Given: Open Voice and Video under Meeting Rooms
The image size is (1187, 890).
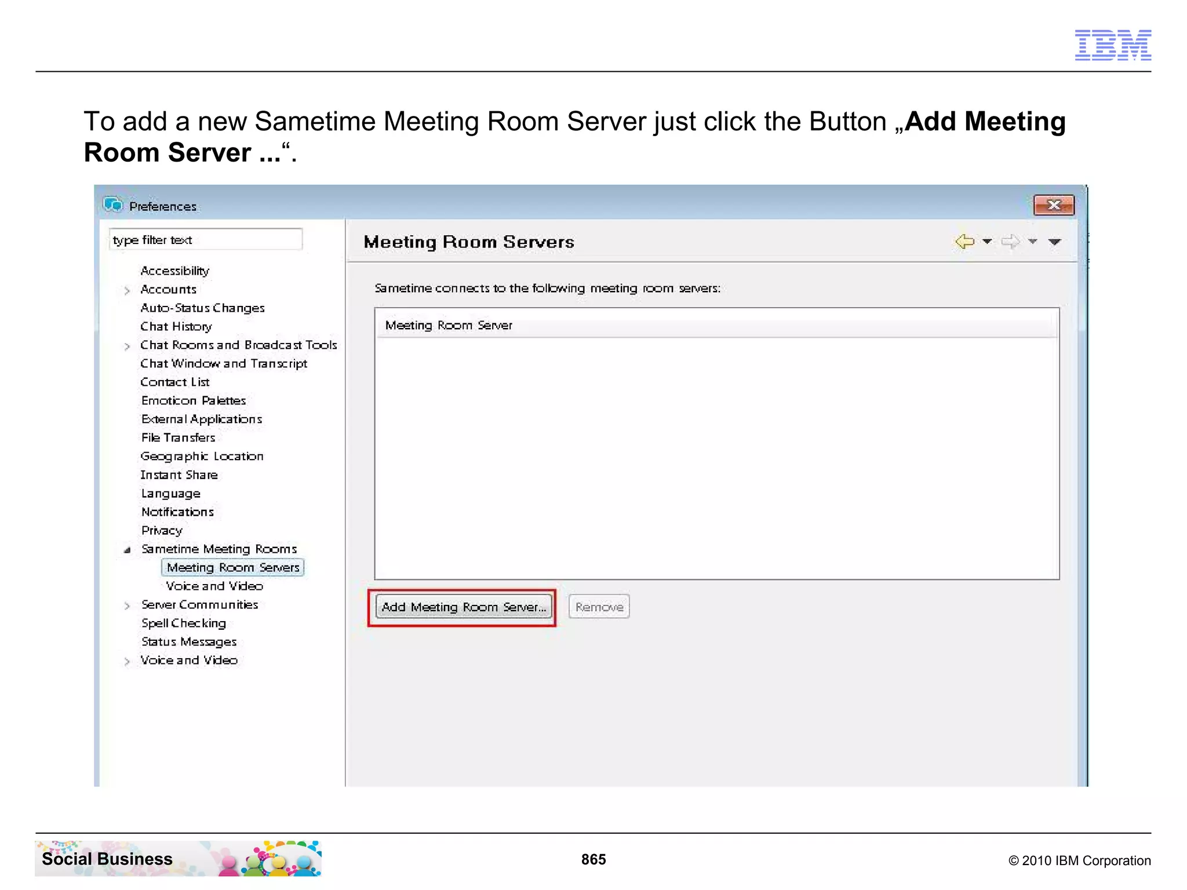Looking at the screenshot, I should tap(214, 586).
